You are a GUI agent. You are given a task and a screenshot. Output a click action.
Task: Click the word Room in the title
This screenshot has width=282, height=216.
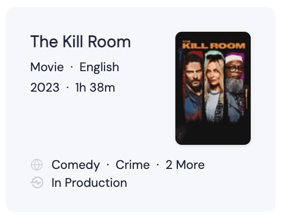[x=109, y=41]
